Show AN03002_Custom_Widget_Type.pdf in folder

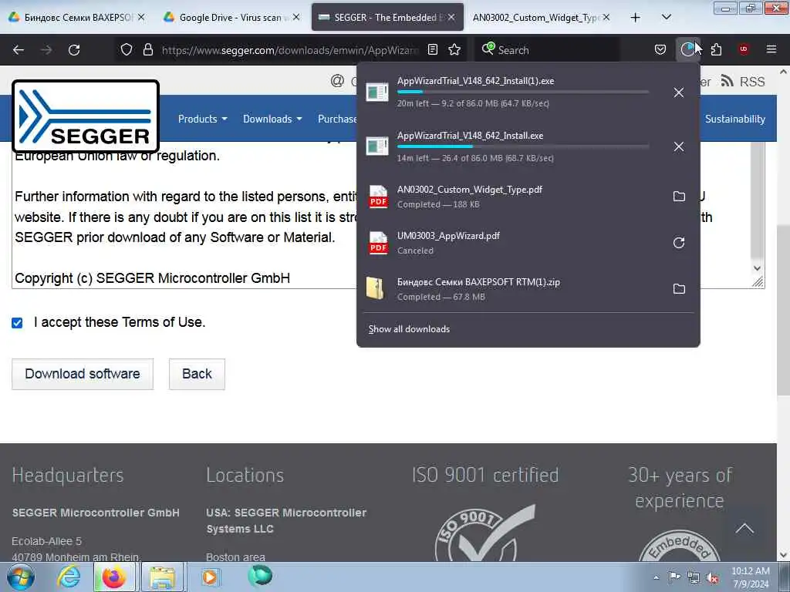point(679,197)
